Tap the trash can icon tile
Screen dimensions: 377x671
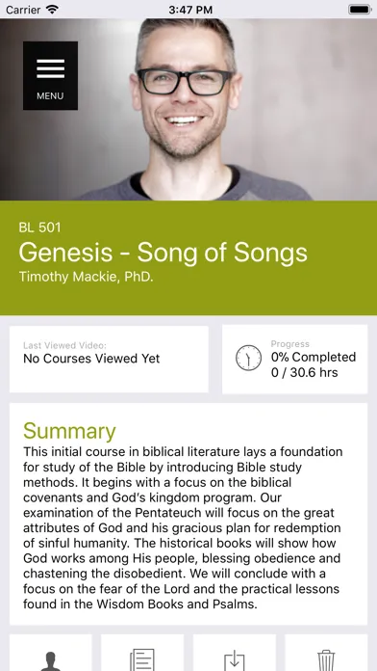pyautogui.click(x=326, y=653)
